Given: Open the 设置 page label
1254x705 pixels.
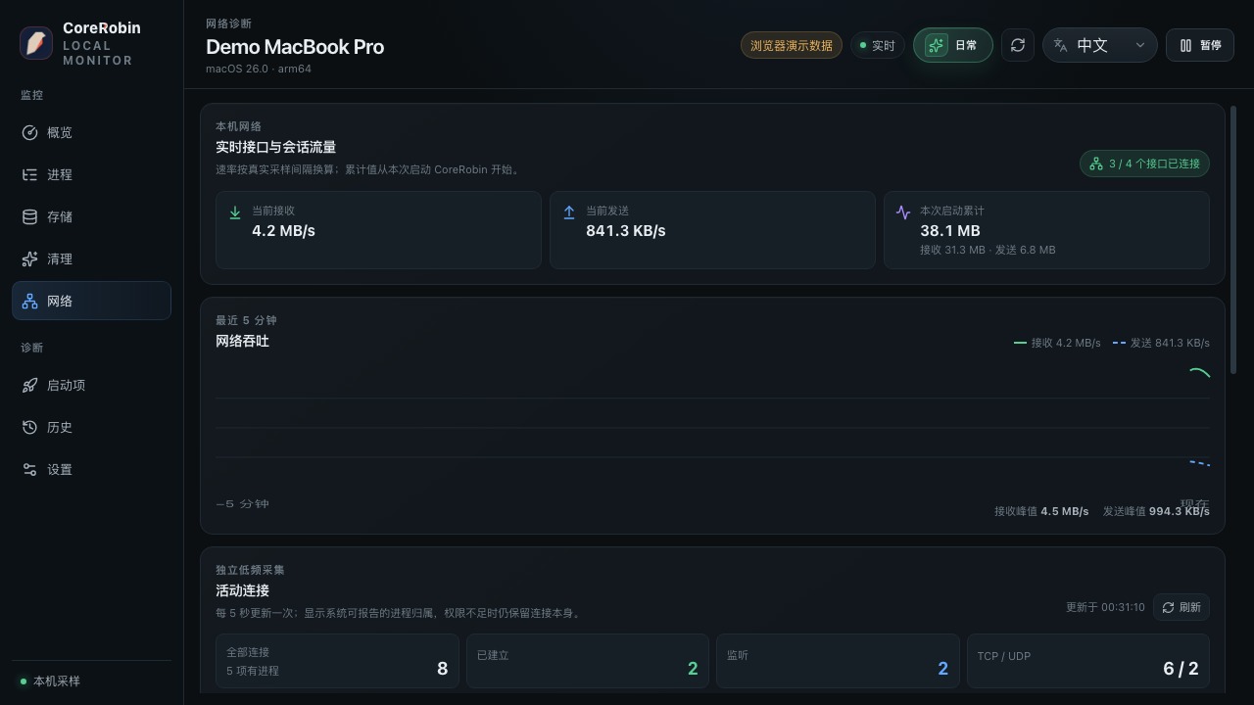Looking at the screenshot, I should (x=60, y=469).
